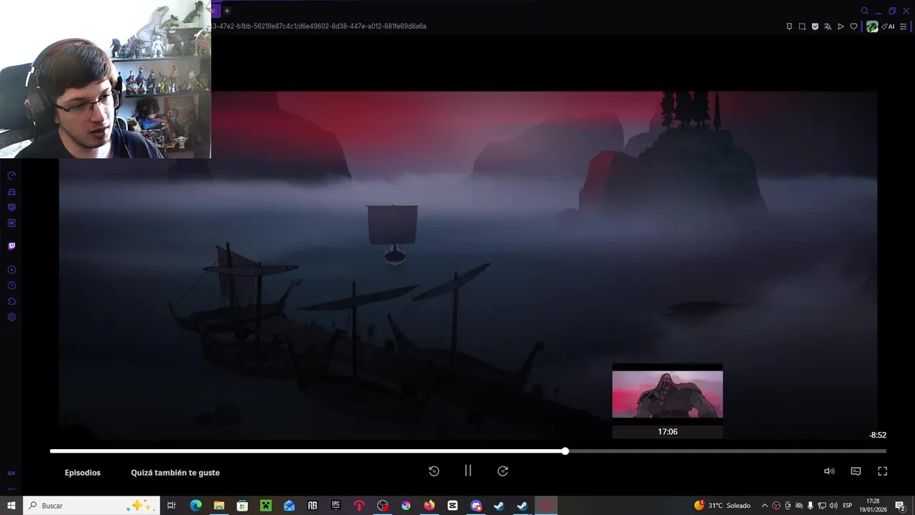Open the AI assistant button

[888, 26]
